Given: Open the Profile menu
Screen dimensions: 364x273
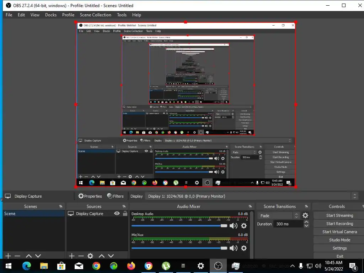Looking at the screenshot, I should [x=68, y=15].
